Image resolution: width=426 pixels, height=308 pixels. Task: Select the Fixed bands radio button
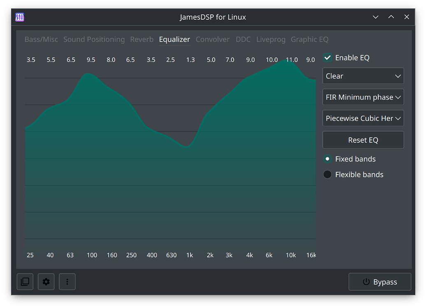coord(327,159)
